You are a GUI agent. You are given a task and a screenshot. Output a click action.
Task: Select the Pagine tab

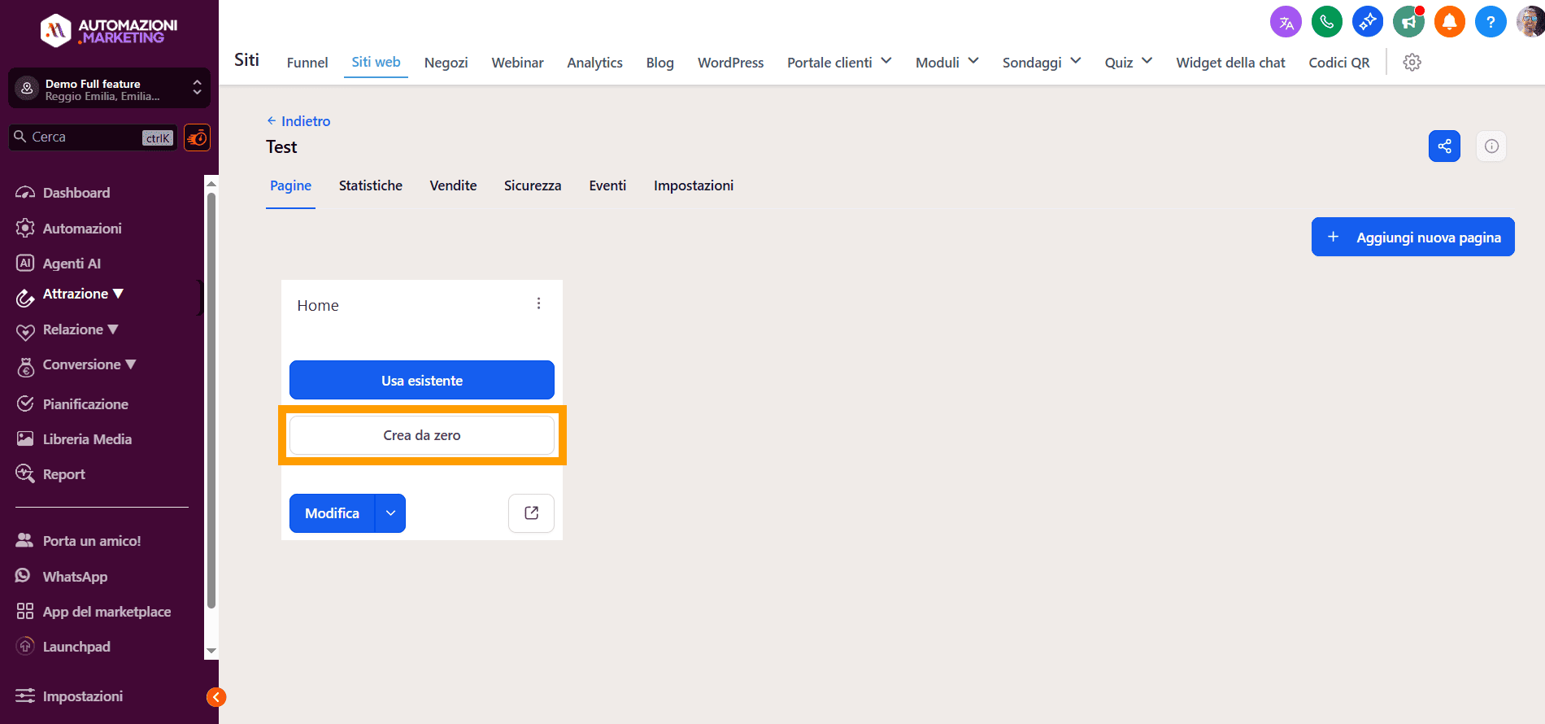click(290, 185)
